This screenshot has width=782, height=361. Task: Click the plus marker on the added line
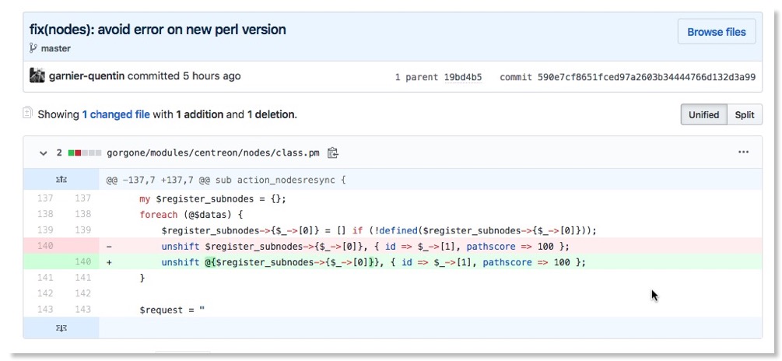[x=110, y=262]
